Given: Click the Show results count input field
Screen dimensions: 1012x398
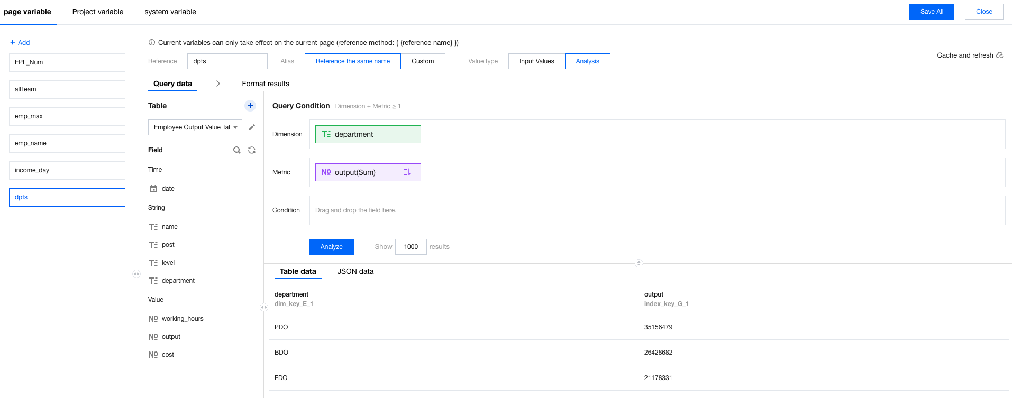Looking at the screenshot, I should tap(411, 247).
